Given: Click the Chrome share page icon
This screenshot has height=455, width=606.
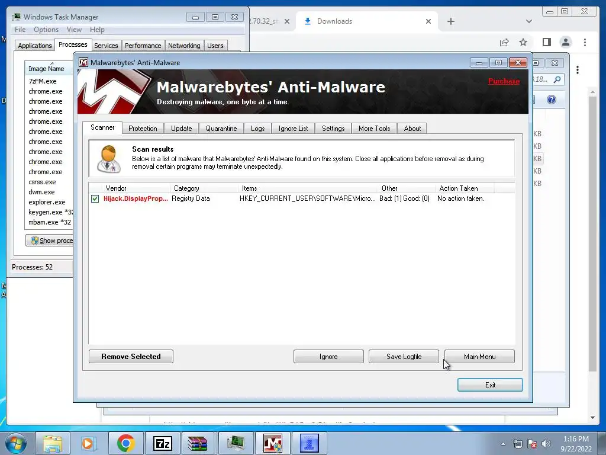Looking at the screenshot, I should 504,42.
